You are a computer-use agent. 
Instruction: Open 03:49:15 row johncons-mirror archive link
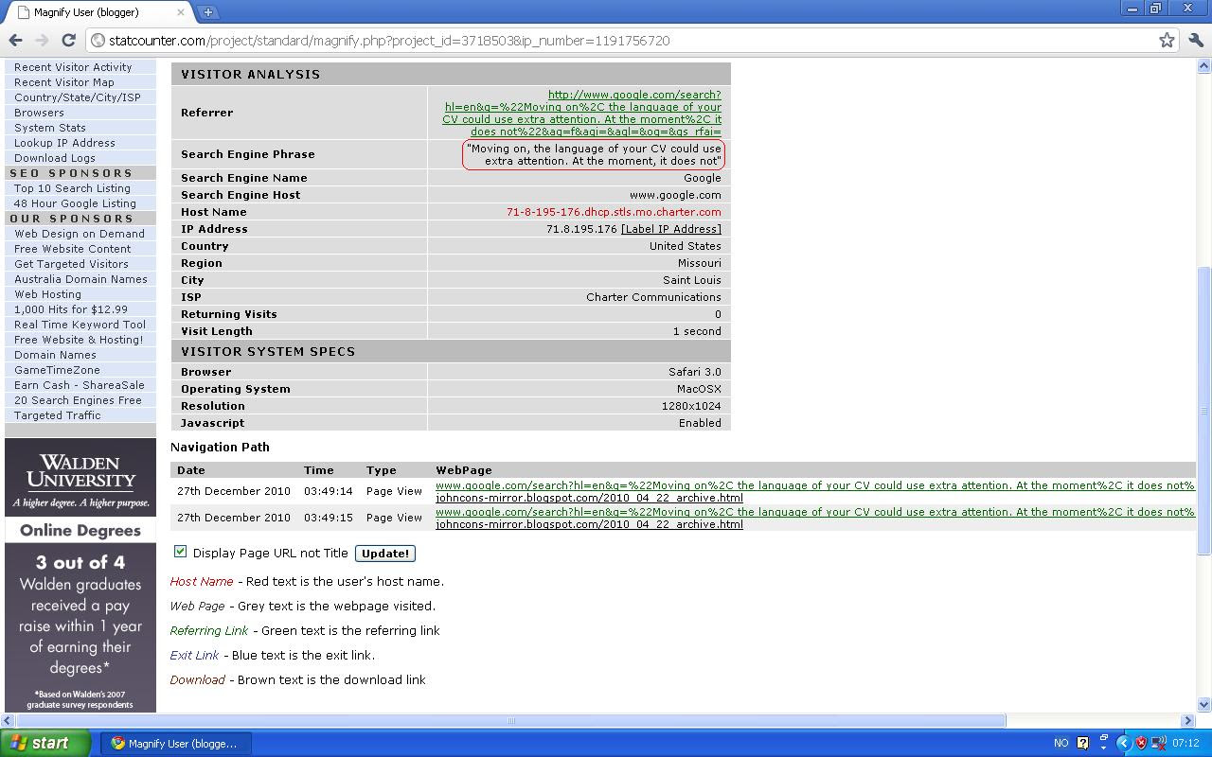click(589, 524)
